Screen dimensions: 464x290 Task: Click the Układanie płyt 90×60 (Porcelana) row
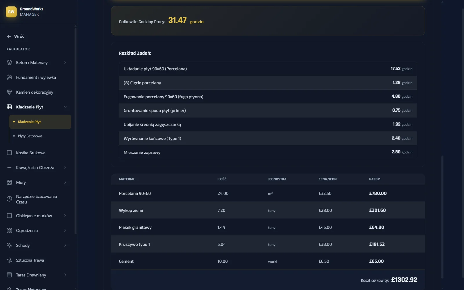tap(268, 69)
